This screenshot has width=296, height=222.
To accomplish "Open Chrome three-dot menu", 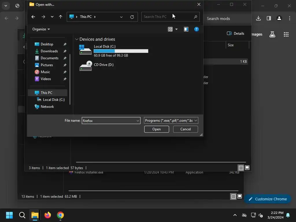I will (289, 18).
